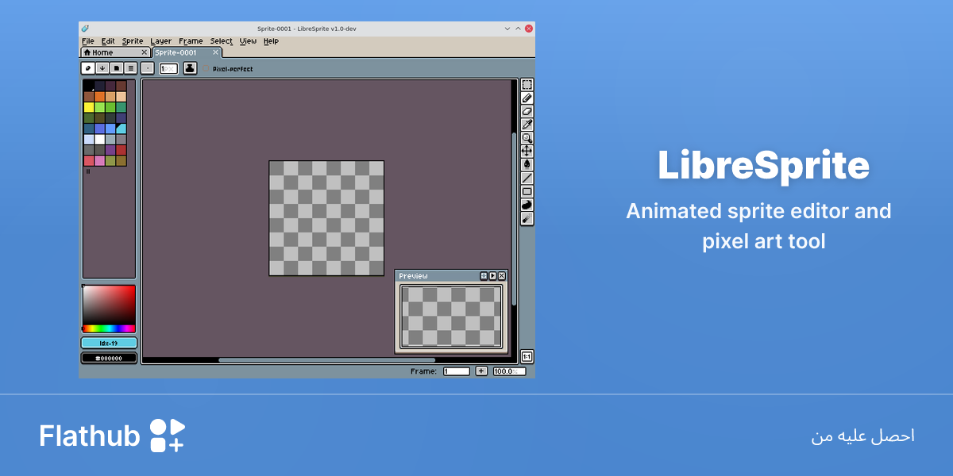The width and height of the screenshot is (953, 476).
Task: Open the Help menu
Action: (271, 41)
